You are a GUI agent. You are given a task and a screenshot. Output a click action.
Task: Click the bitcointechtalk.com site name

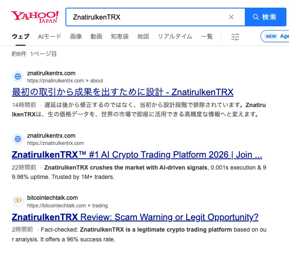point(53,198)
